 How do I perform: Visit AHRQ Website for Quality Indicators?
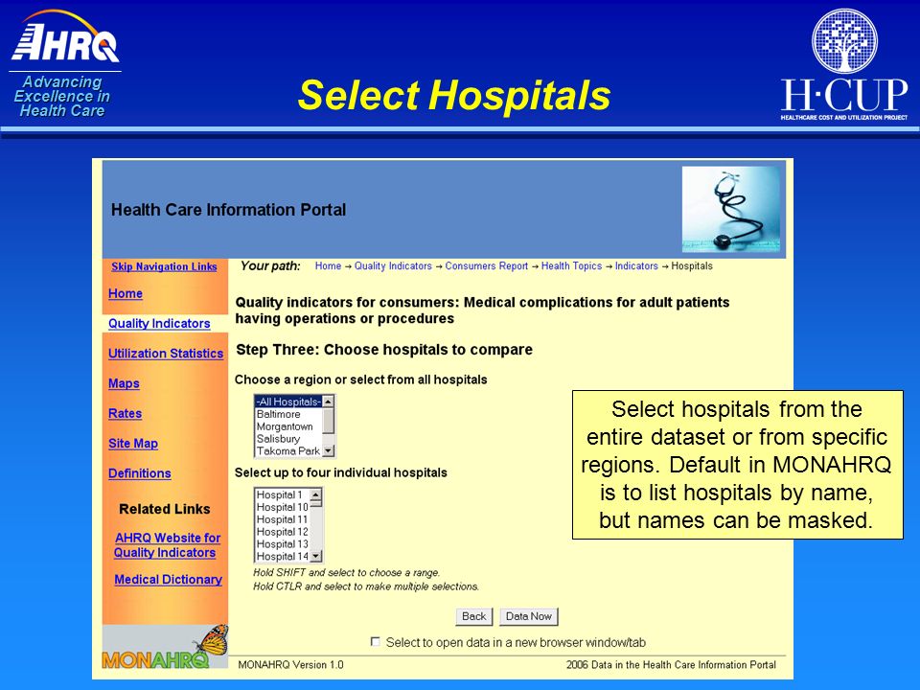point(167,545)
